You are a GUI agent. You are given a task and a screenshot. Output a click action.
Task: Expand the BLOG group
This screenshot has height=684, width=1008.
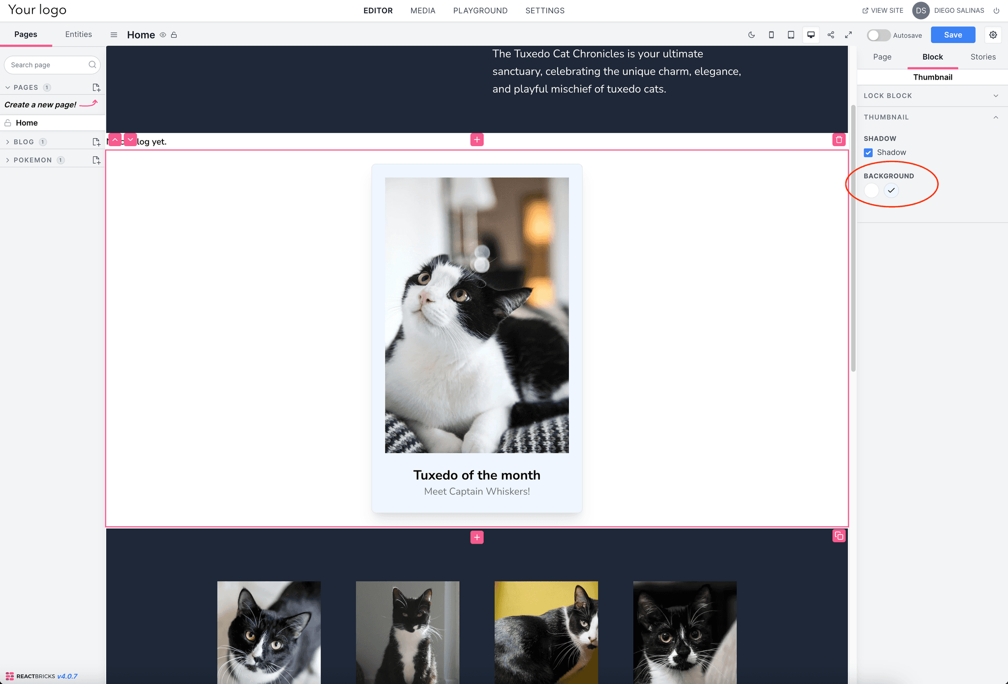tap(7, 142)
